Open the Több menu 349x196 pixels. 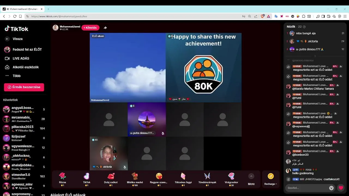click(13, 76)
